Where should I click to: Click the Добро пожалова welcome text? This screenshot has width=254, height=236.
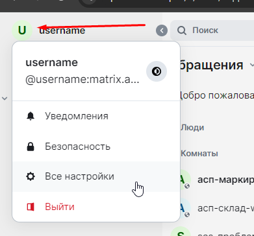[217, 95]
